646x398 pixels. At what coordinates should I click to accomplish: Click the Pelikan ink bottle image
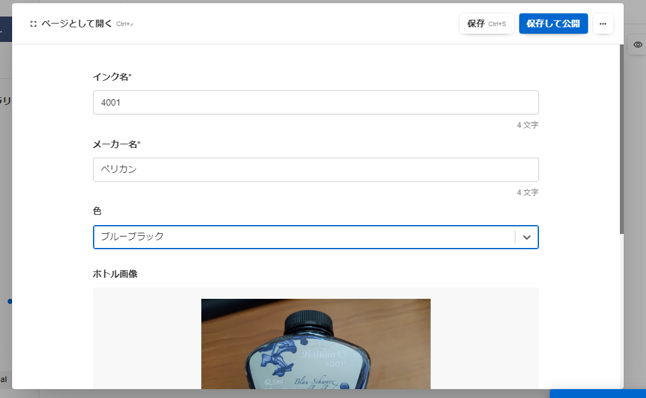315,344
